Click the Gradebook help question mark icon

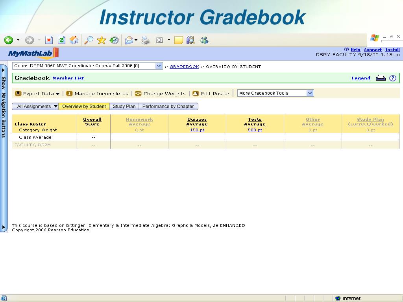click(393, 78)
